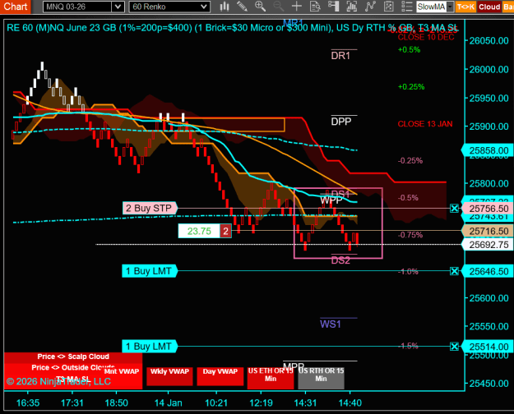Viewport: 514px width, 414px height.
Task: Open the properties list icon
Action: click(x=407, y=7)
